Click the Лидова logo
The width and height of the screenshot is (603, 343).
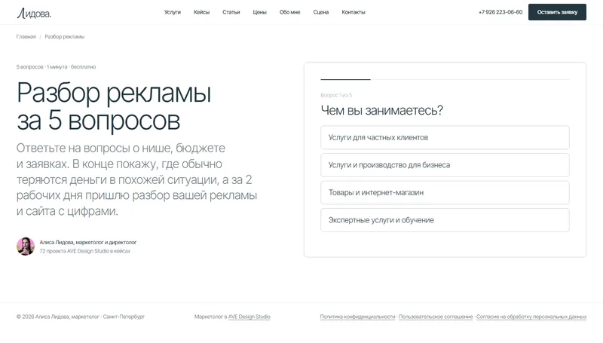pos(34,14)
